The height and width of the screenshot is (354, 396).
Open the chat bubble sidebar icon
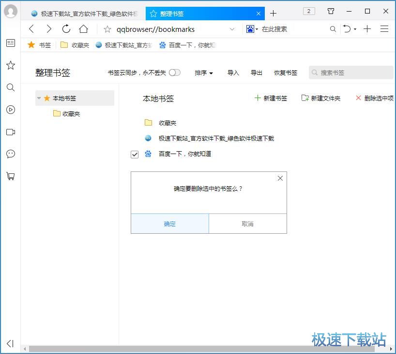coord(11,154)
